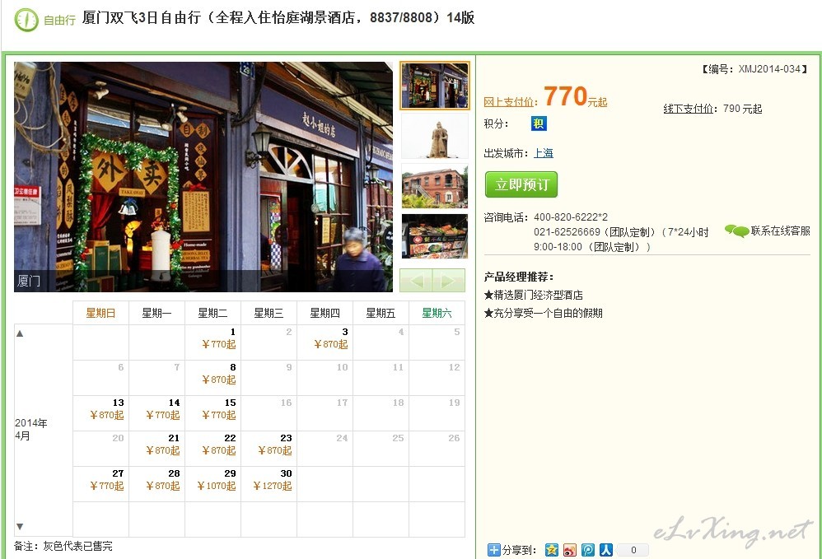Select April 23 departure date

tap(269, 449)
